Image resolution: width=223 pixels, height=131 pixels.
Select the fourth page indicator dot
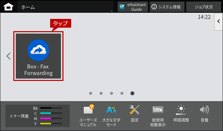(122, 94)
